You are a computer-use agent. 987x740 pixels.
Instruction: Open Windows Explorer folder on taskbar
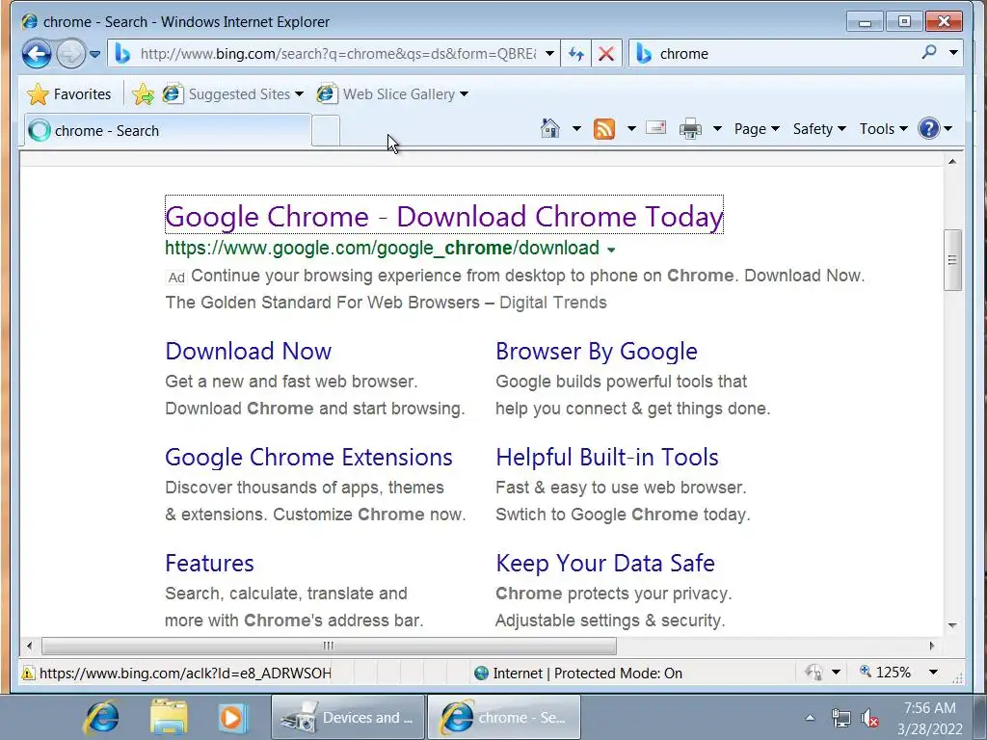click(x=168, y=717)
